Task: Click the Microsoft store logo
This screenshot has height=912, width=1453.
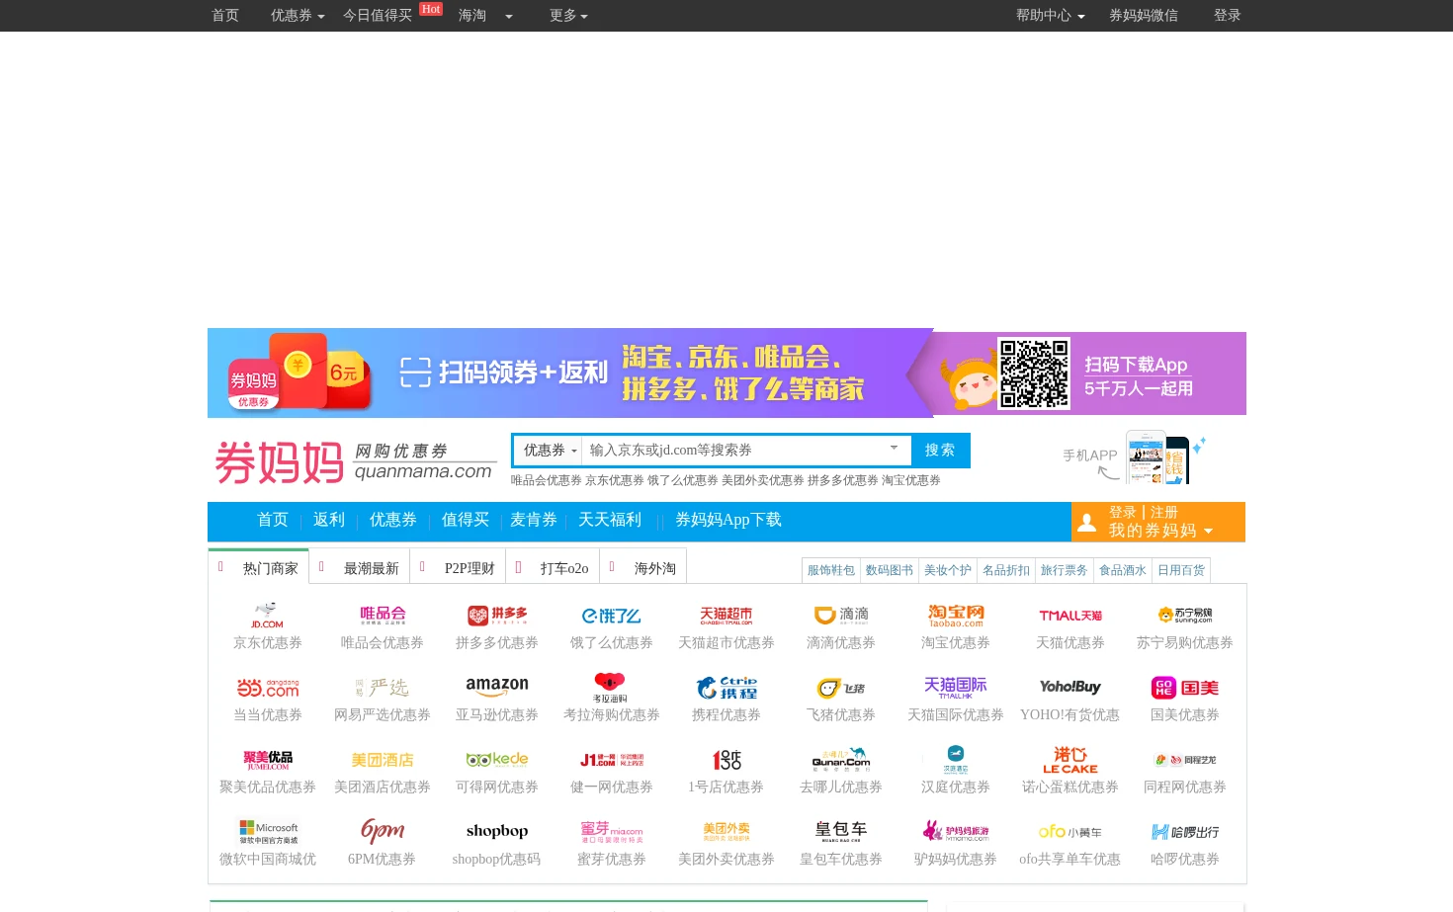Action: point(267,831)
